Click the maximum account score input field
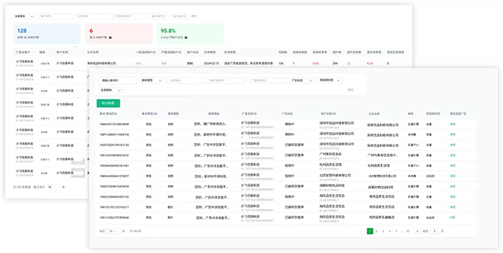This screenshot has width=503, height=253. click(179, 16)
